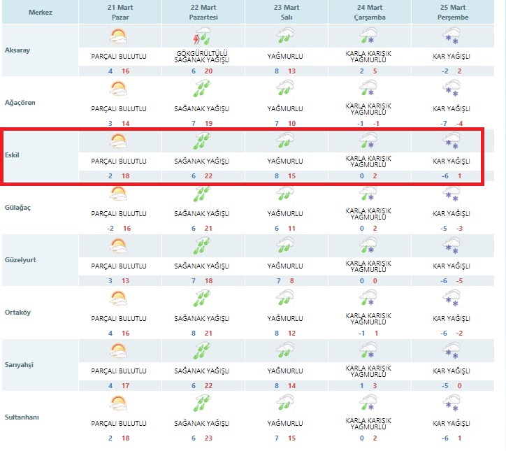Select the 25 Mart Perşembe column header
Image resolution: width=506 pixels, height=451 pixels.
pyautogui.click(x=452, y=12)
